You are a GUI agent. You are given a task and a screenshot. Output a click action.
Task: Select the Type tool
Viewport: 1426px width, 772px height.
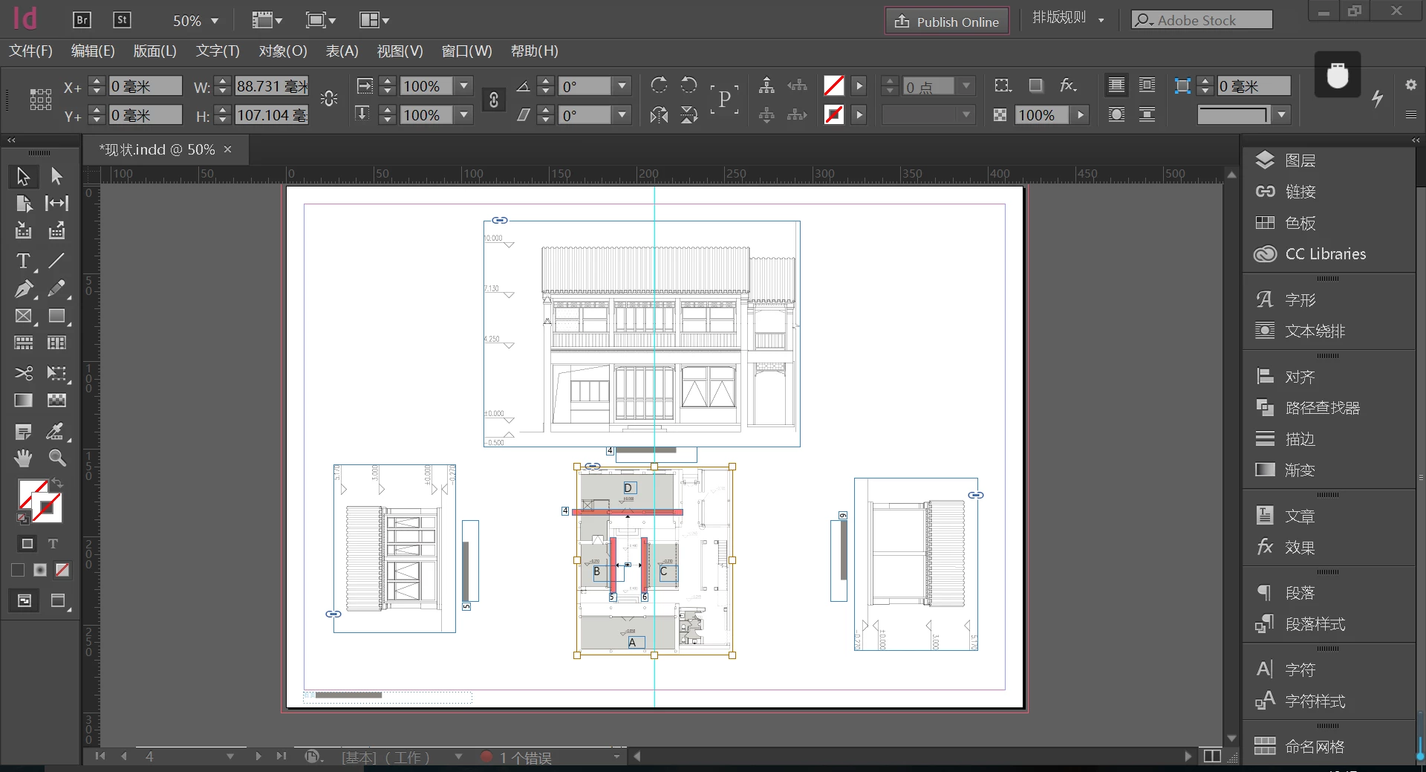[23, 261]
